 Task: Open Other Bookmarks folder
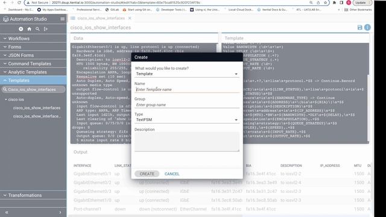click(x=358, y=10)
